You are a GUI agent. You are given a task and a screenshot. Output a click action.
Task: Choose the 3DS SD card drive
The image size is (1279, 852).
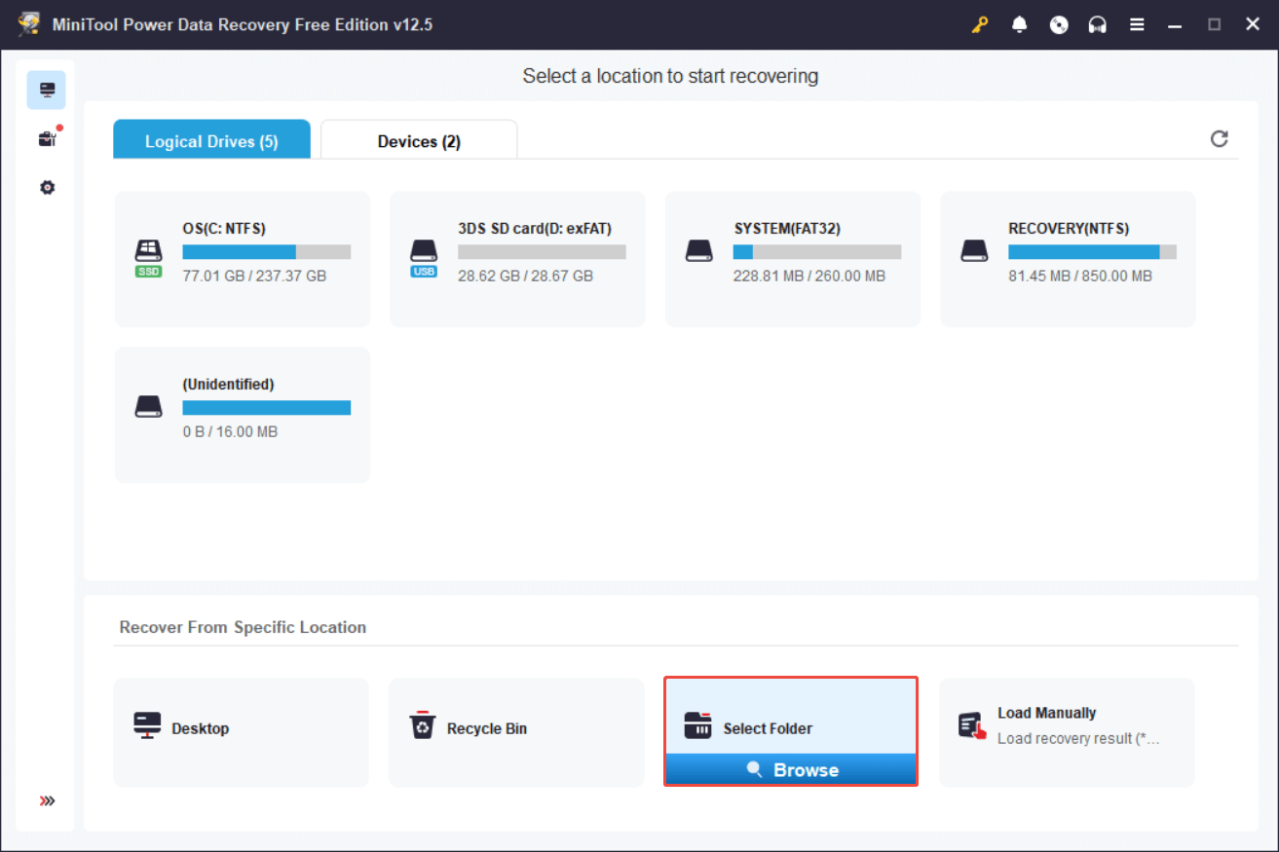pyautogui.click(x=517, y=258)
